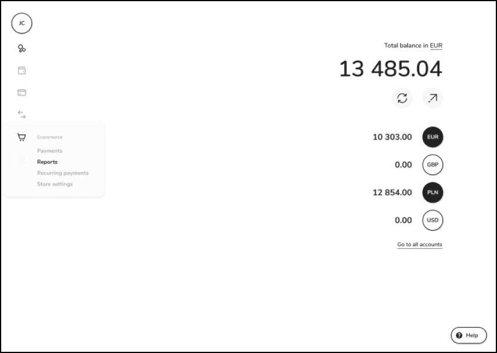The width and height of the screenshot is (497, 353).
Task: Select the PLN currency account badge
Action: click(433, 192)
